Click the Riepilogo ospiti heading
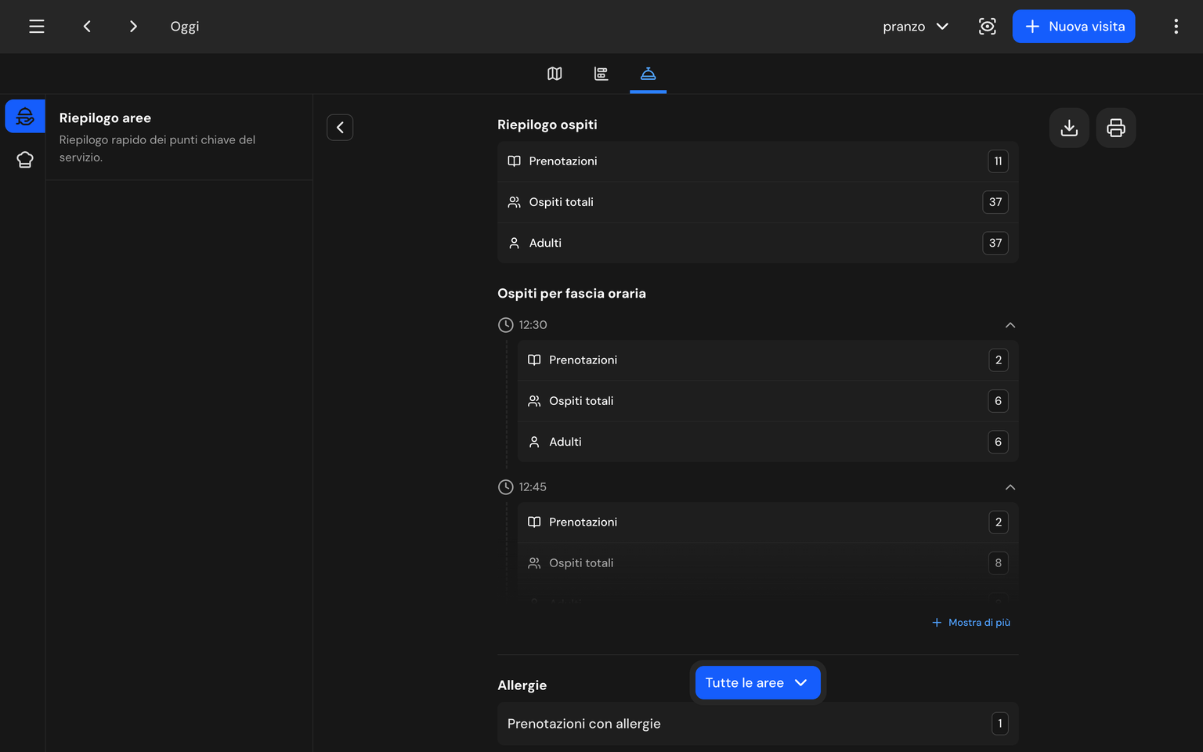The height and width of the screenshot is (752, 1203). point(547,125)
